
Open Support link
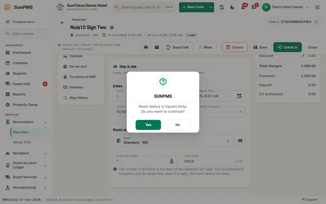(310, 199)
